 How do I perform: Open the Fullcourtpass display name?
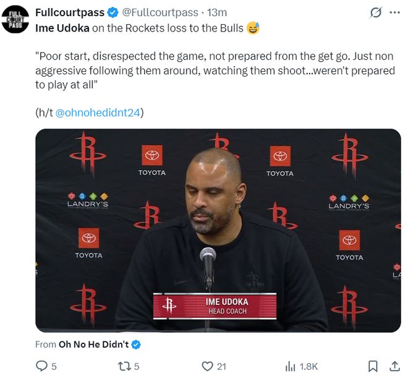pyautogui.click(x=70, y=12)
